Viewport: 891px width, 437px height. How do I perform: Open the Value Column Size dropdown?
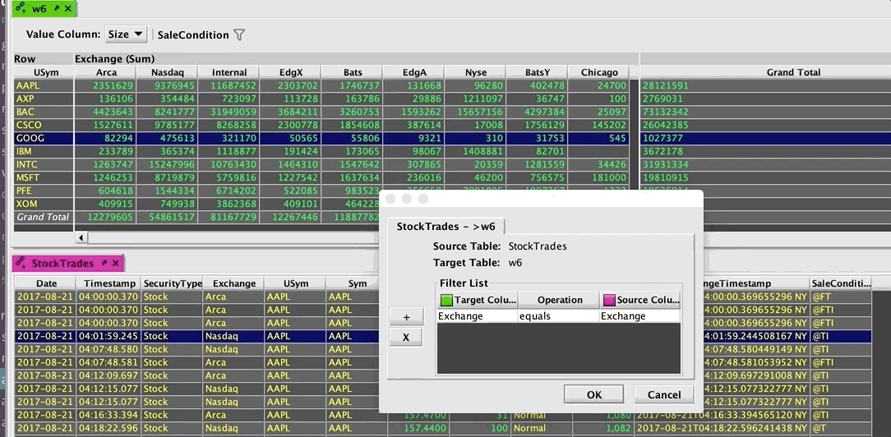click(126, 34)
